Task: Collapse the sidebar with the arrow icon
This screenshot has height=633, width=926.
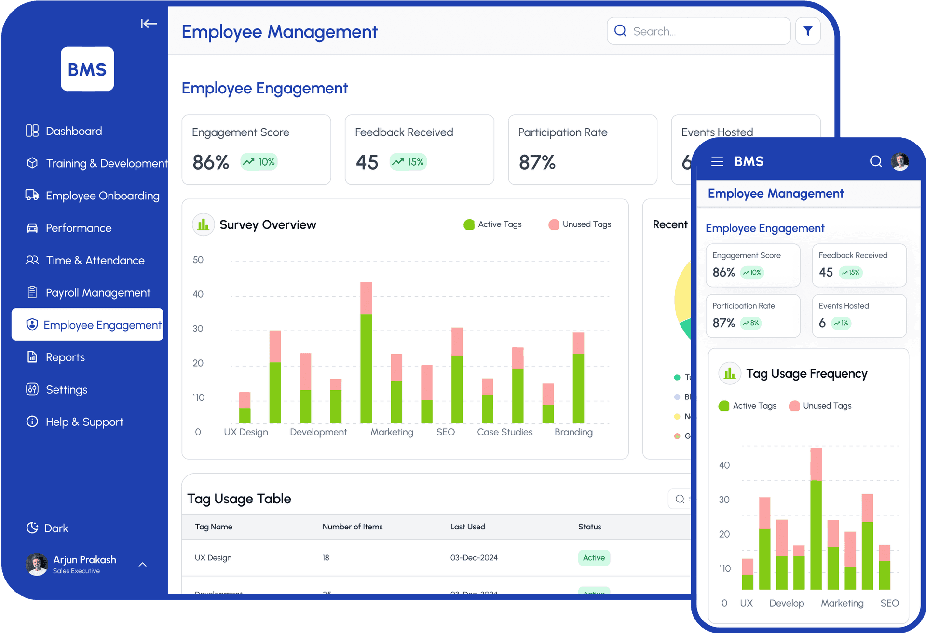Action: coord(149,24)
